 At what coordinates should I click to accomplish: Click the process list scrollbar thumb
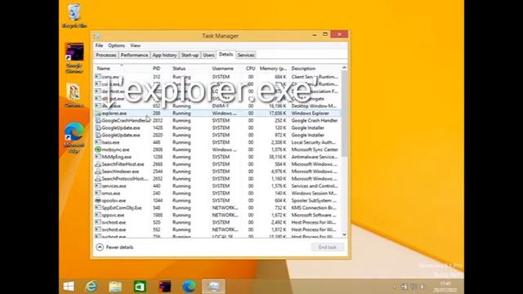344,114
